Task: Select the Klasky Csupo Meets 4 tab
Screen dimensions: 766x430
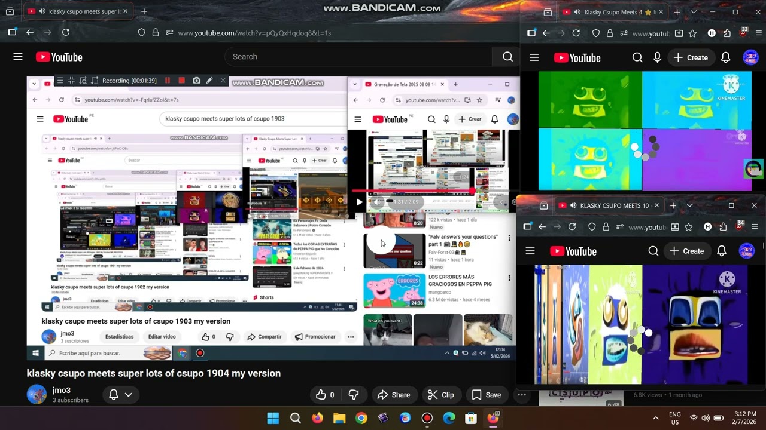Action: click(612, 12)
